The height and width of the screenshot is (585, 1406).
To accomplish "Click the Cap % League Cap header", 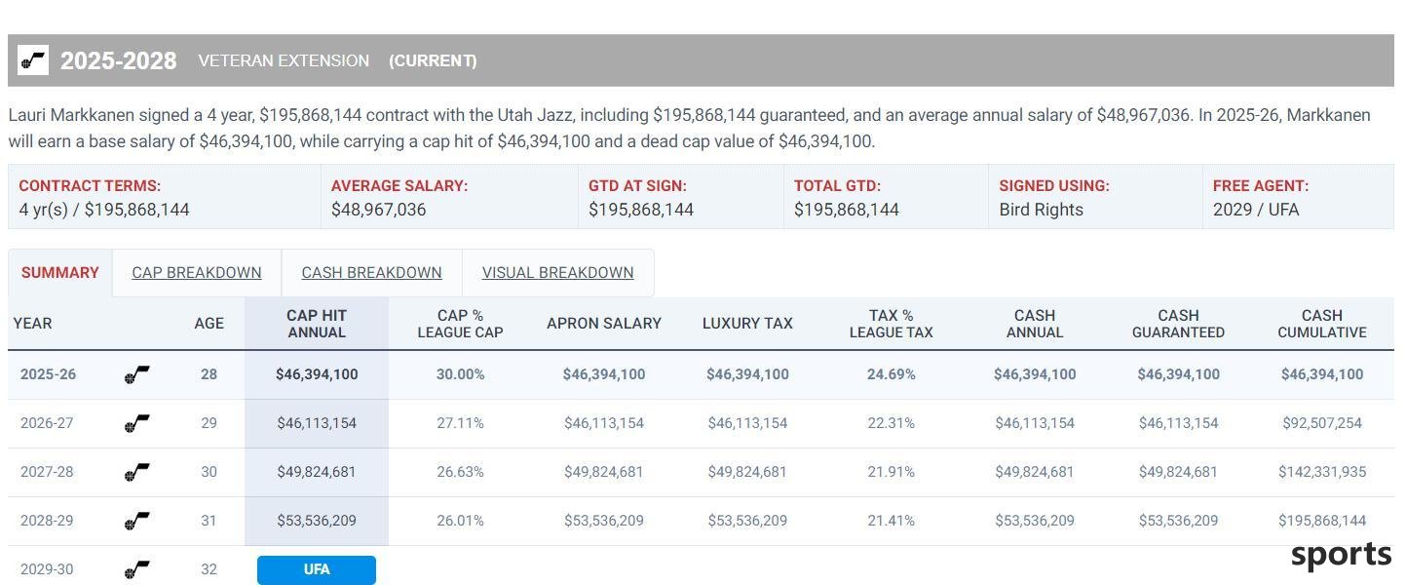I will tap(460, 324).
